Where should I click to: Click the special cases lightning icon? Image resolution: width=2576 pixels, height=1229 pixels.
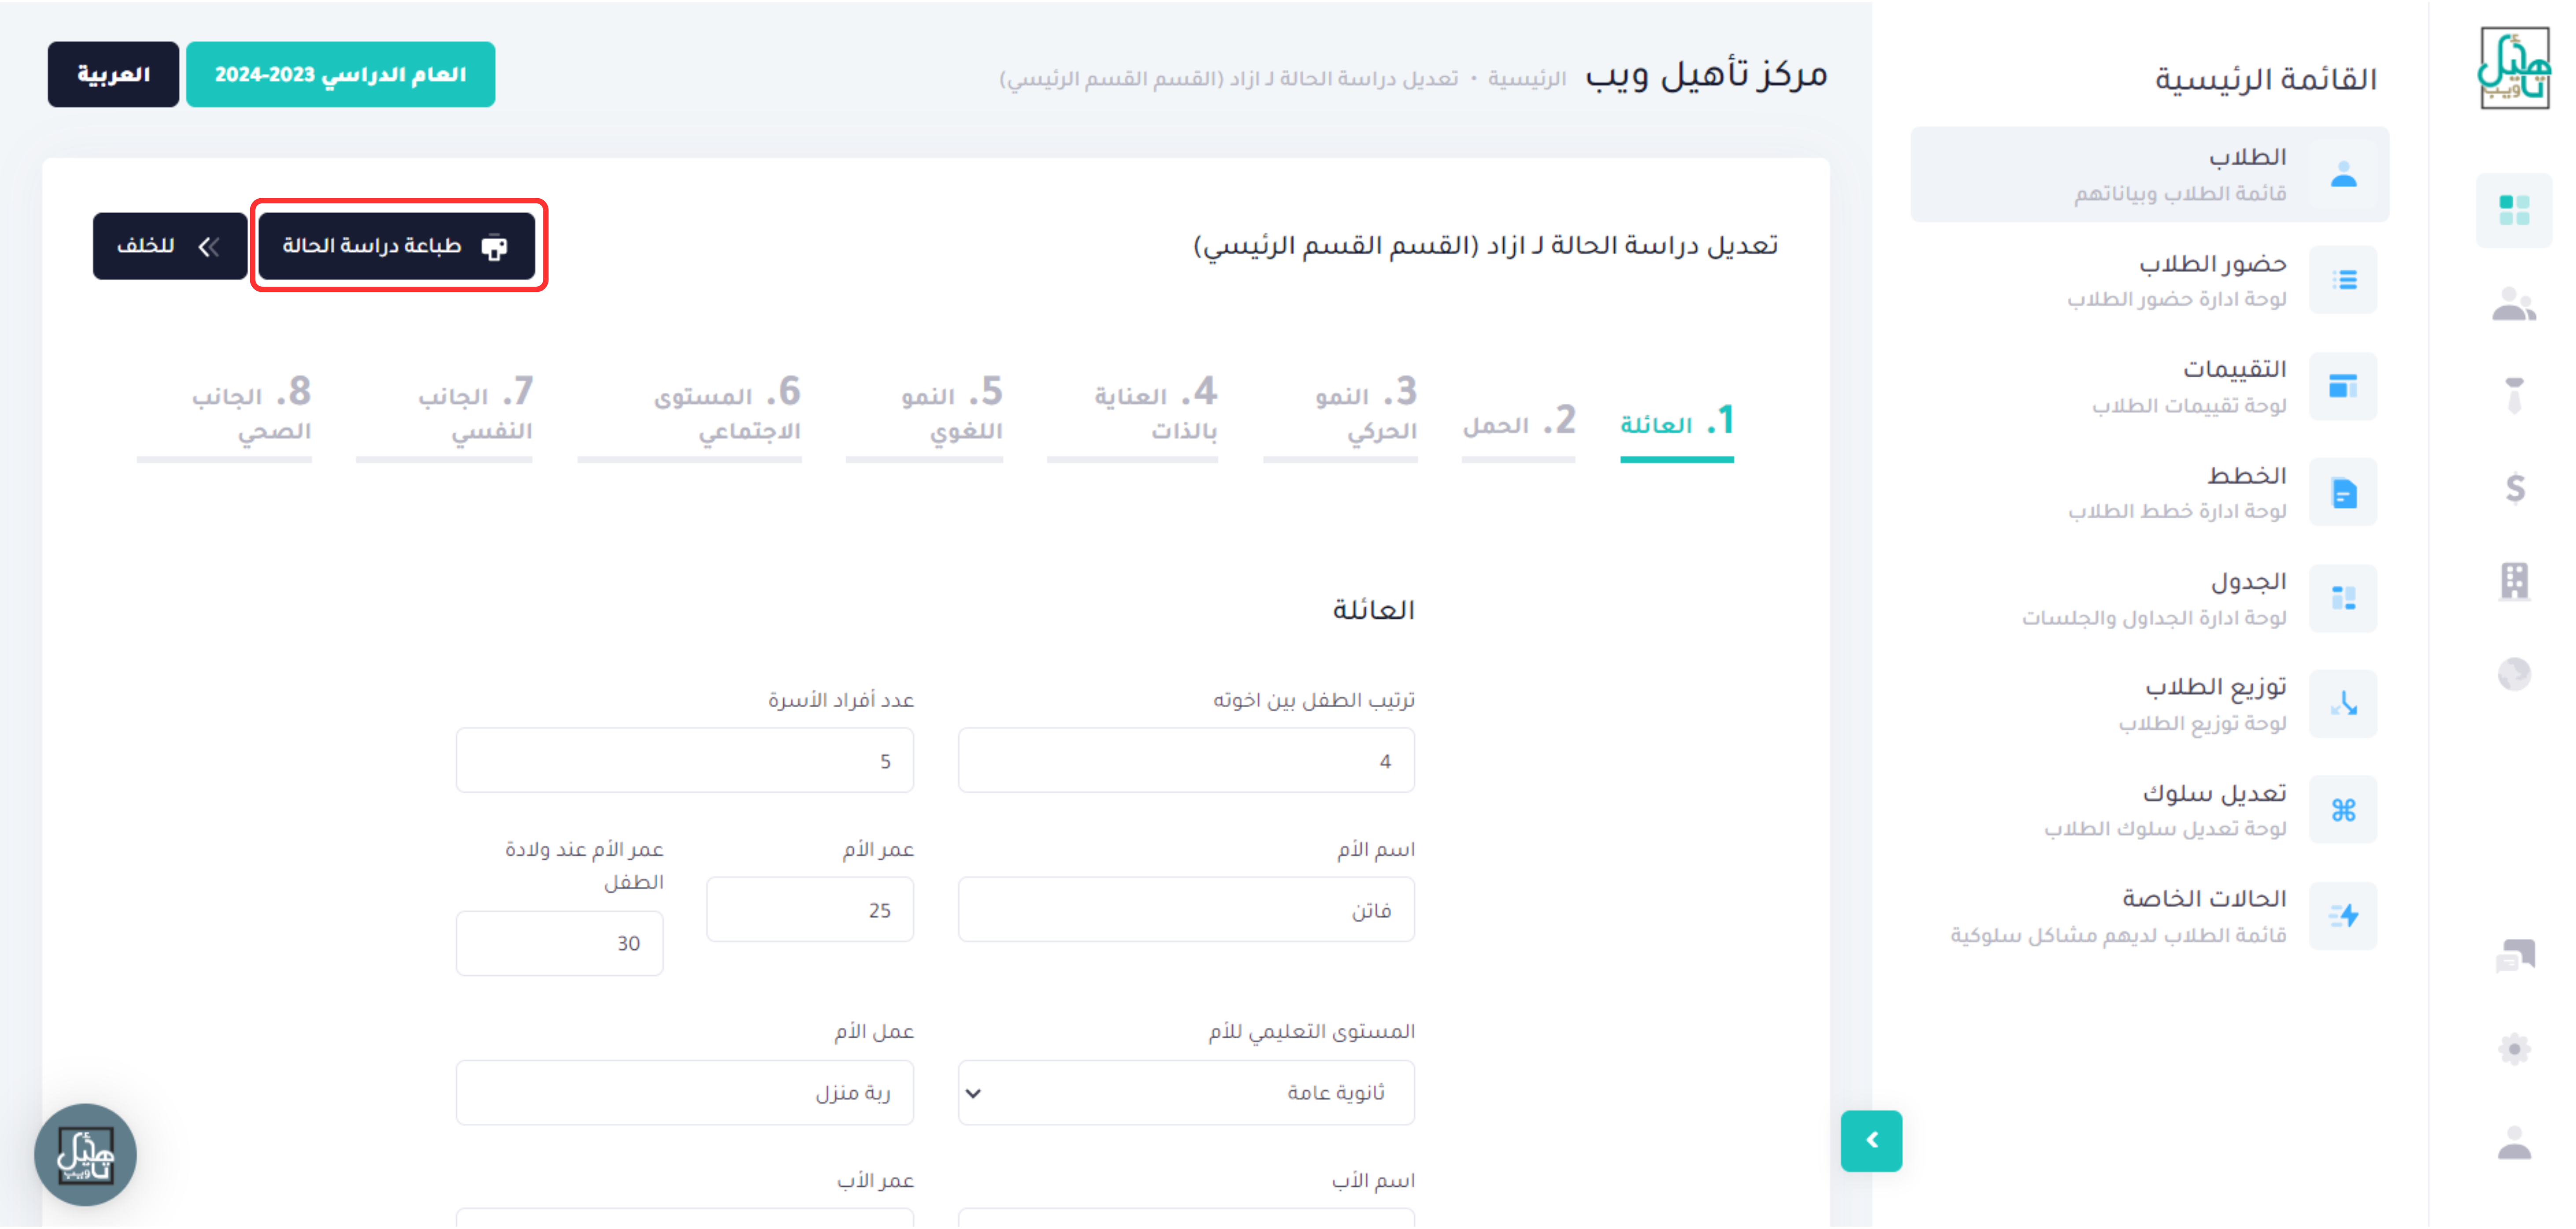click(x=2343, y=916)
